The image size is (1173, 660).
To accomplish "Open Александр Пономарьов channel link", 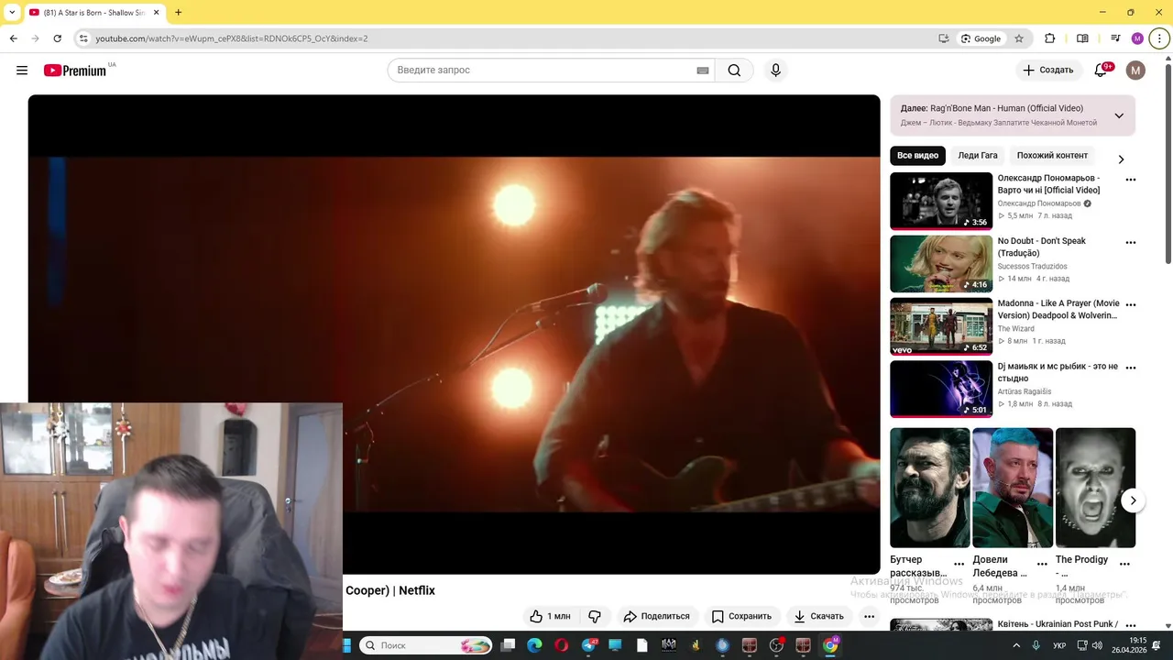I will 1038,203.
